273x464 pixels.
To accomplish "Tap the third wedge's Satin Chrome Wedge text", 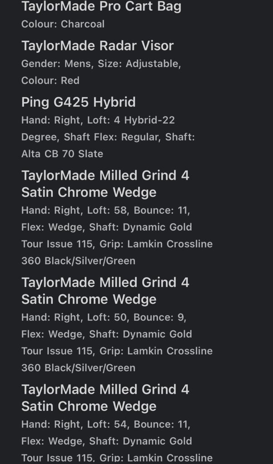I will (89, 406).
